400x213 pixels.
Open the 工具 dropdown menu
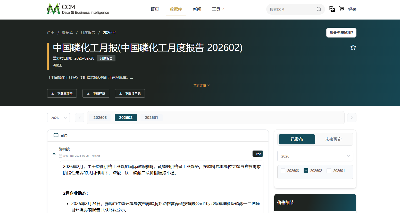[x=218, y=9]
